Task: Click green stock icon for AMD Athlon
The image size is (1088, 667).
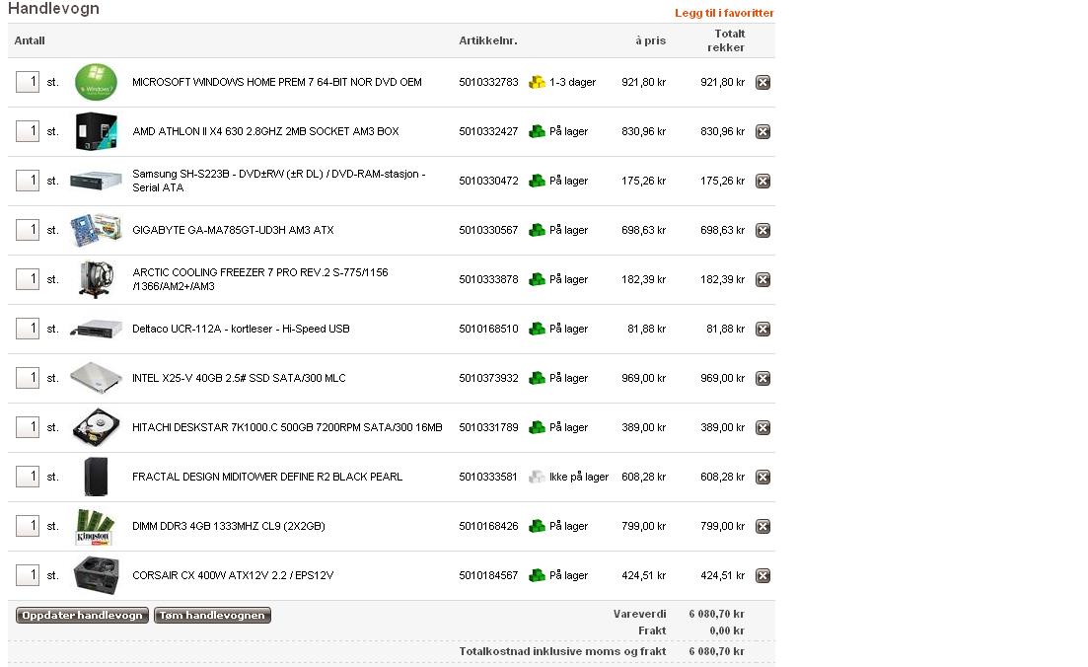Action: pos(537,131)
